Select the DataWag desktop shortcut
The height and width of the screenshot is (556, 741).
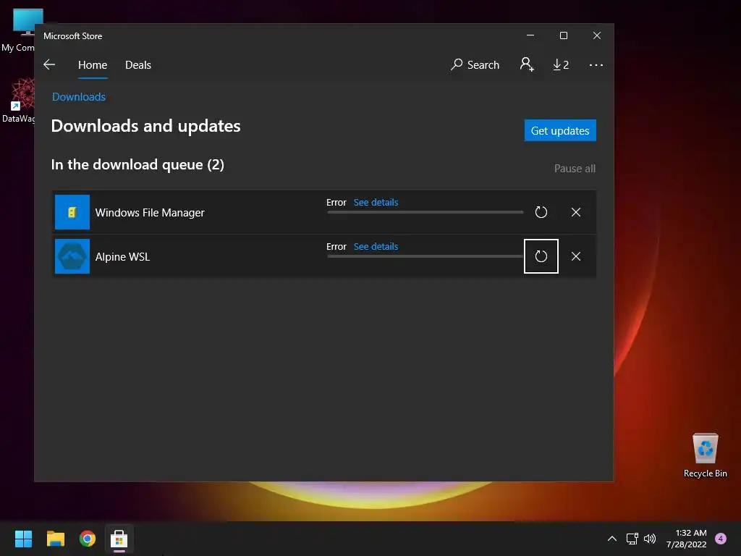point(18,101)
